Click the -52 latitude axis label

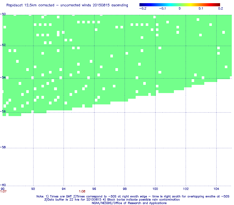[x=3, y=45]
